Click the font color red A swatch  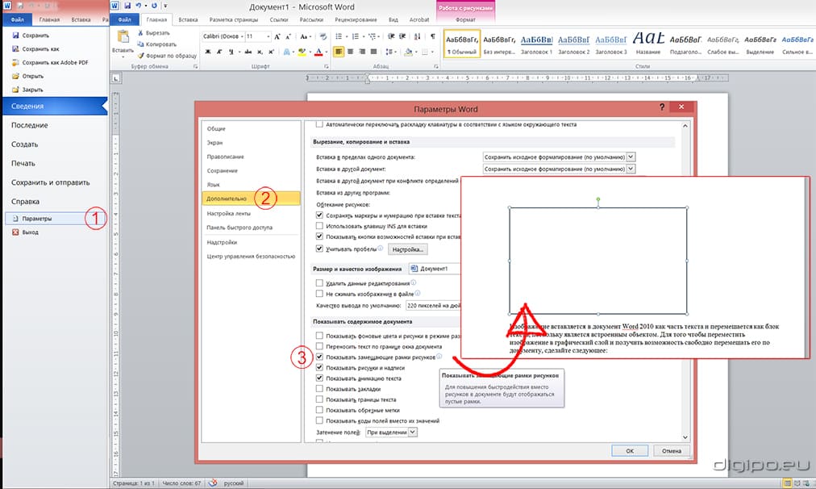[318, 52]
